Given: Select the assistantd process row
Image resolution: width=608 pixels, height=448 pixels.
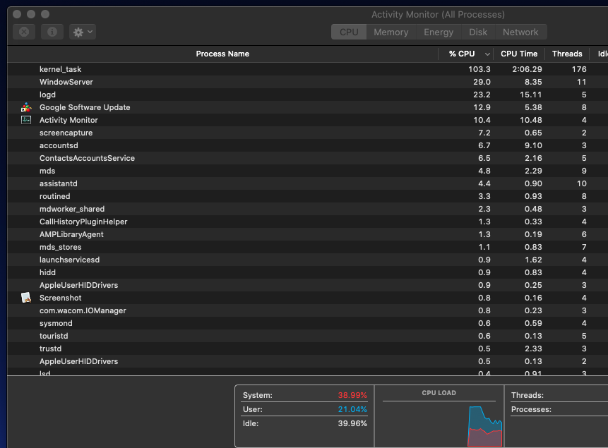Looking at the screenshot, I should (307, 183).
